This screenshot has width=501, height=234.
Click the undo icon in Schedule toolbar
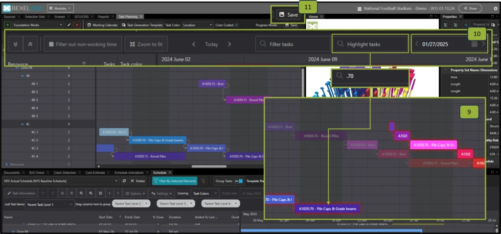(x=43, y=193)
